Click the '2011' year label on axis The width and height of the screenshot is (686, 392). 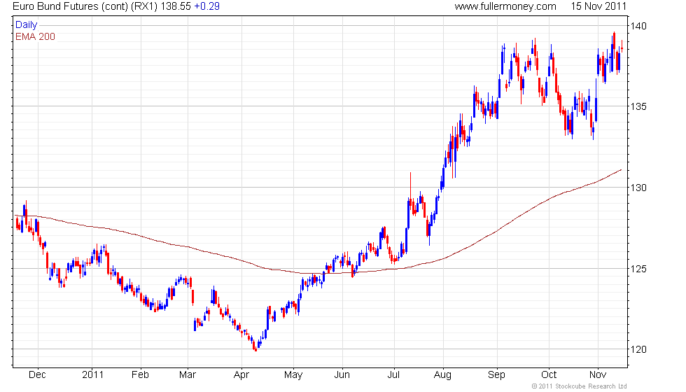pos(92,375)
